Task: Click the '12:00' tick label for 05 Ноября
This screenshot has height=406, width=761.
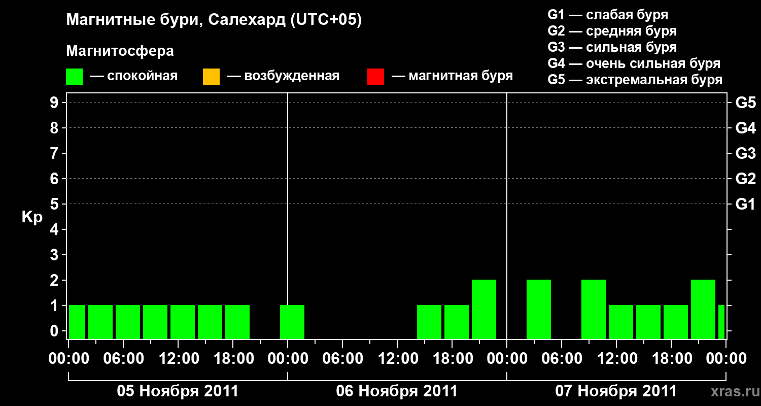Action: [178, 359]
